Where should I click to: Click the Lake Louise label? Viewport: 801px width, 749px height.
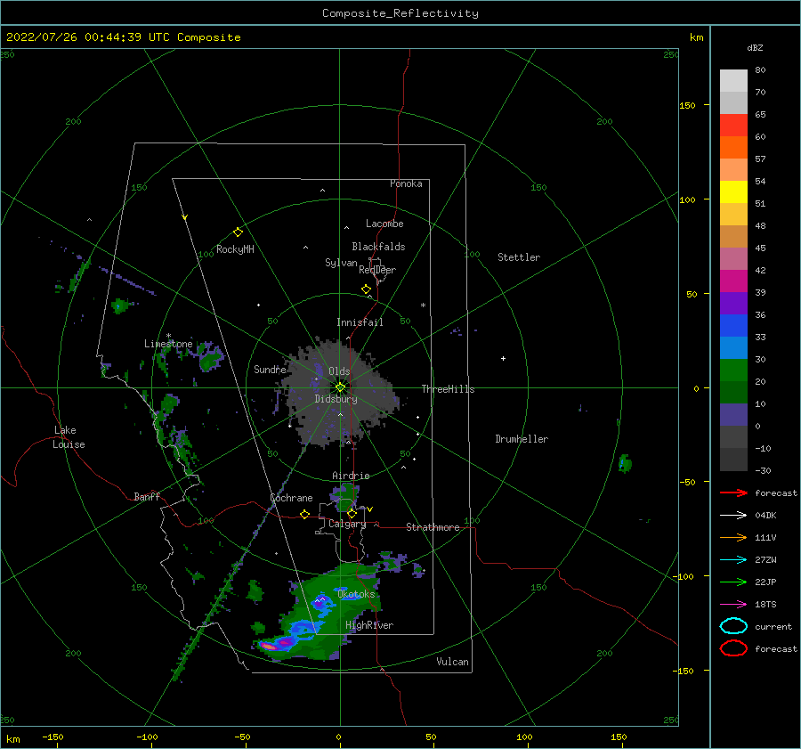(x=69, y=437)
